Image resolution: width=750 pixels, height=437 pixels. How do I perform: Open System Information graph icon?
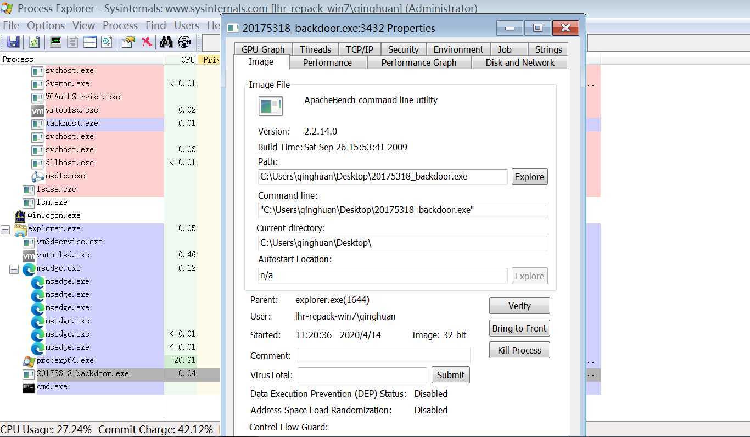55,42
